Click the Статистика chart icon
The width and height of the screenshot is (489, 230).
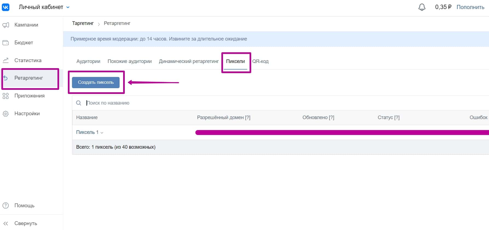[6, 60]
